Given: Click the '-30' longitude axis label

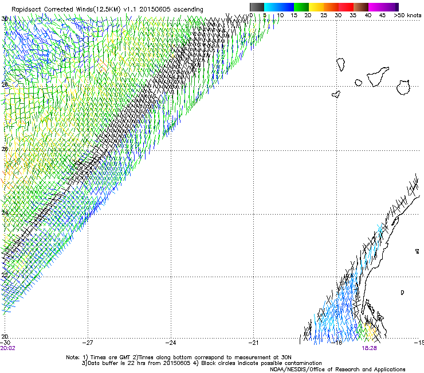Looking at the screenshot, I should (x=5, y=343).
